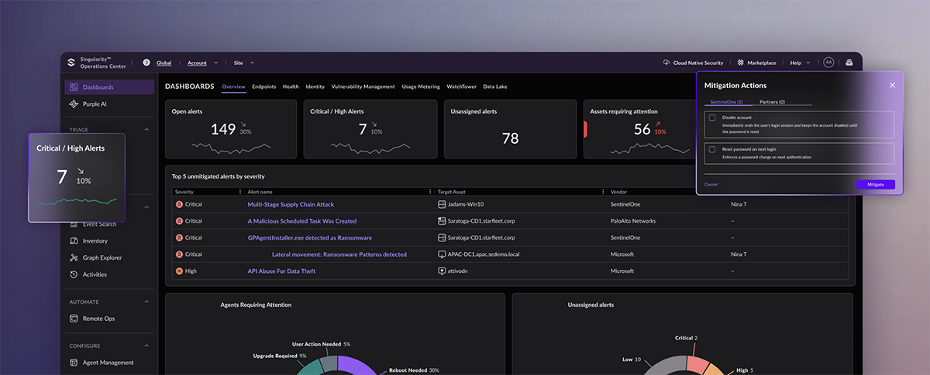Viewport: 930px width, 375px height.
Task: Expand the Account scope dropdown
Action: [216, 63]
